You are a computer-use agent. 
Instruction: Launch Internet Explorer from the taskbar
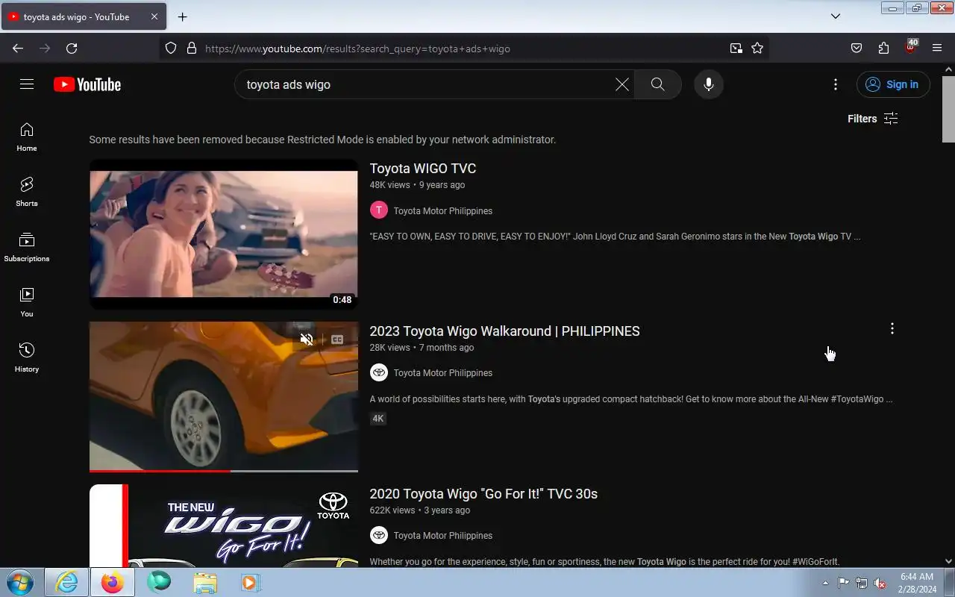[x=66, y=582]
